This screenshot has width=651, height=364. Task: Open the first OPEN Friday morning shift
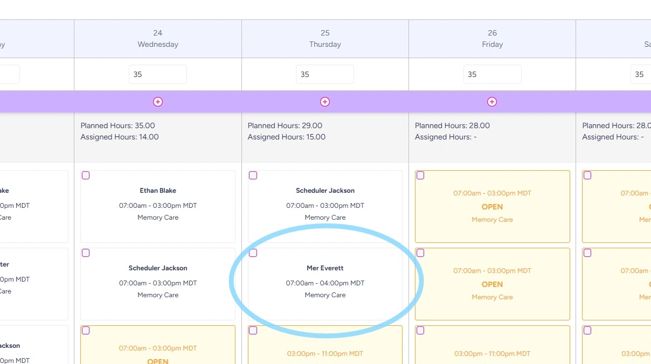tap(492, 207)
